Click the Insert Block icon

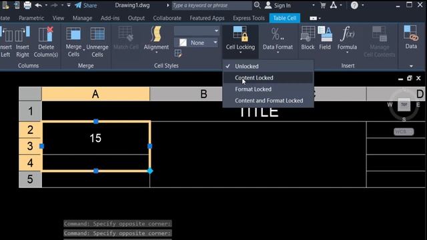(x=308, y=34)
